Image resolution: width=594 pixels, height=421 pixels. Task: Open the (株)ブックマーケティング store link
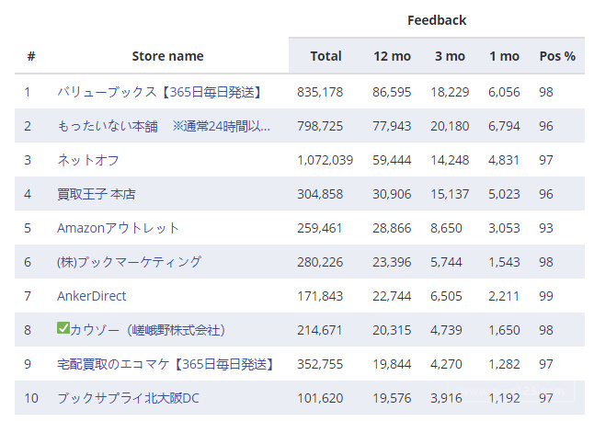(x=129, y=262)
